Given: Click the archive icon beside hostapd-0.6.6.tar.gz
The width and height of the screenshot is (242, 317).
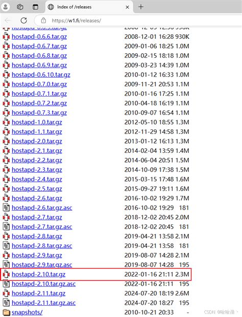Looking at the screenshot, I should pos(6,37).
